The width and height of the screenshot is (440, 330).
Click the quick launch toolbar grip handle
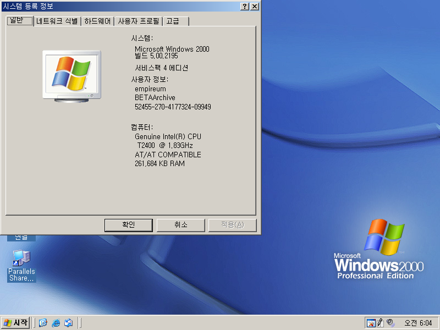[x=34, y=323]
